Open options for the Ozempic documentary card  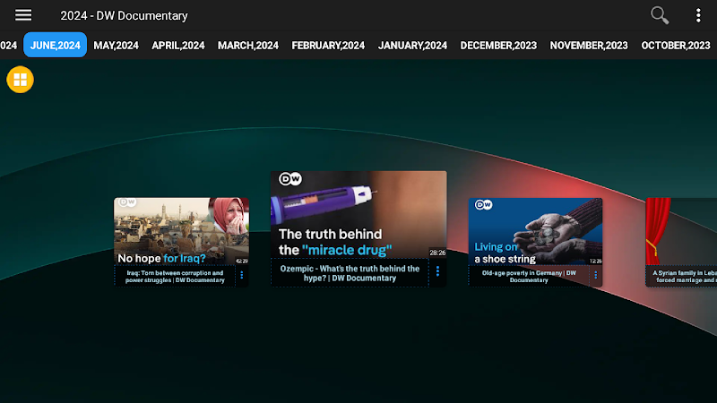coord(437,271)
